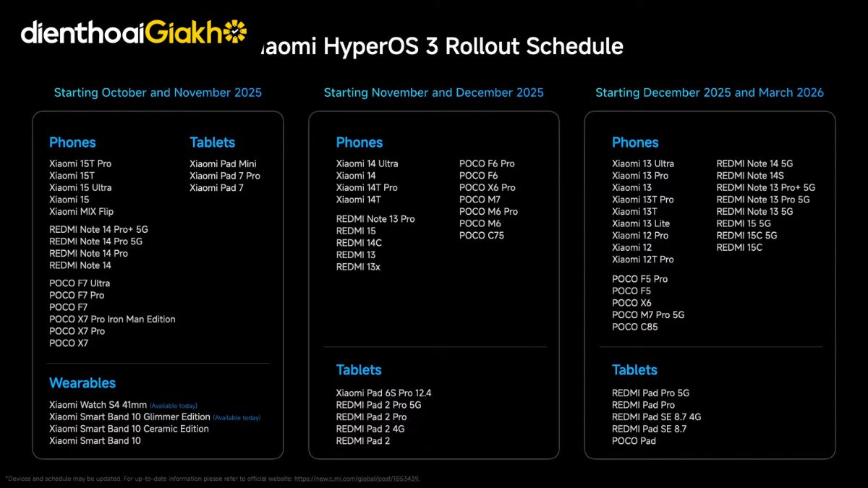The height and width of the screenshot is (488, 868).
Task: Select Xiaomi 15T Pro in the phones list
Action: [80, 164]
